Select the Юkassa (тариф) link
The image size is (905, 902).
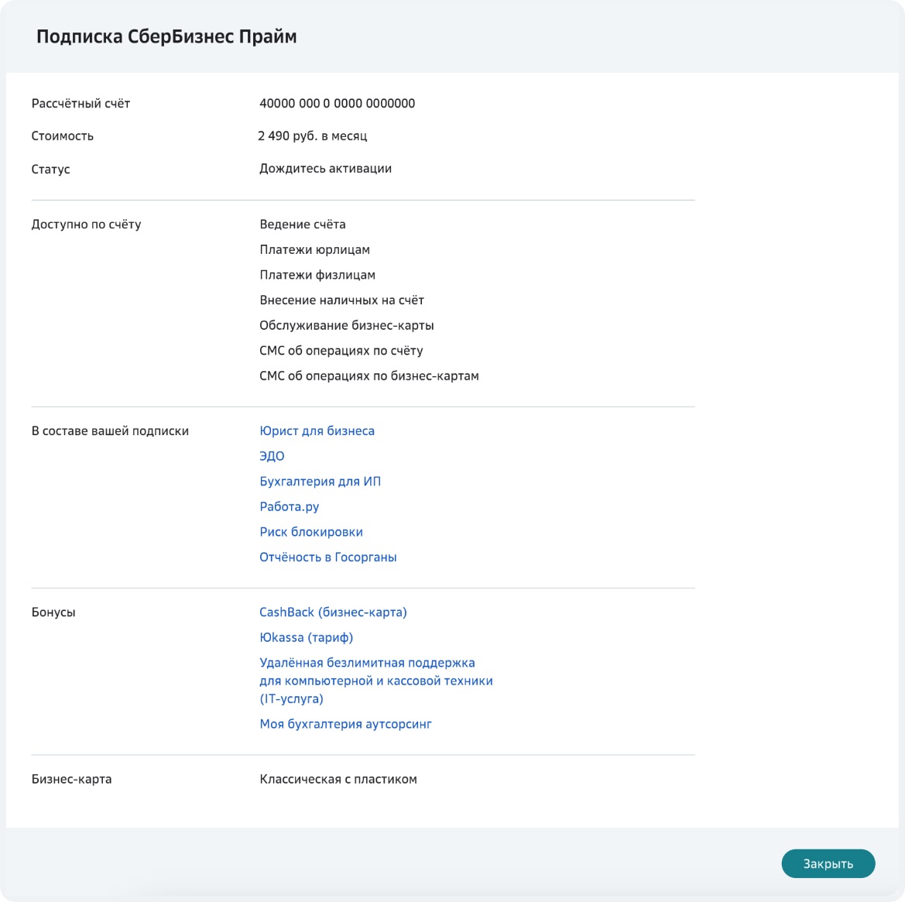pos(306,637)
